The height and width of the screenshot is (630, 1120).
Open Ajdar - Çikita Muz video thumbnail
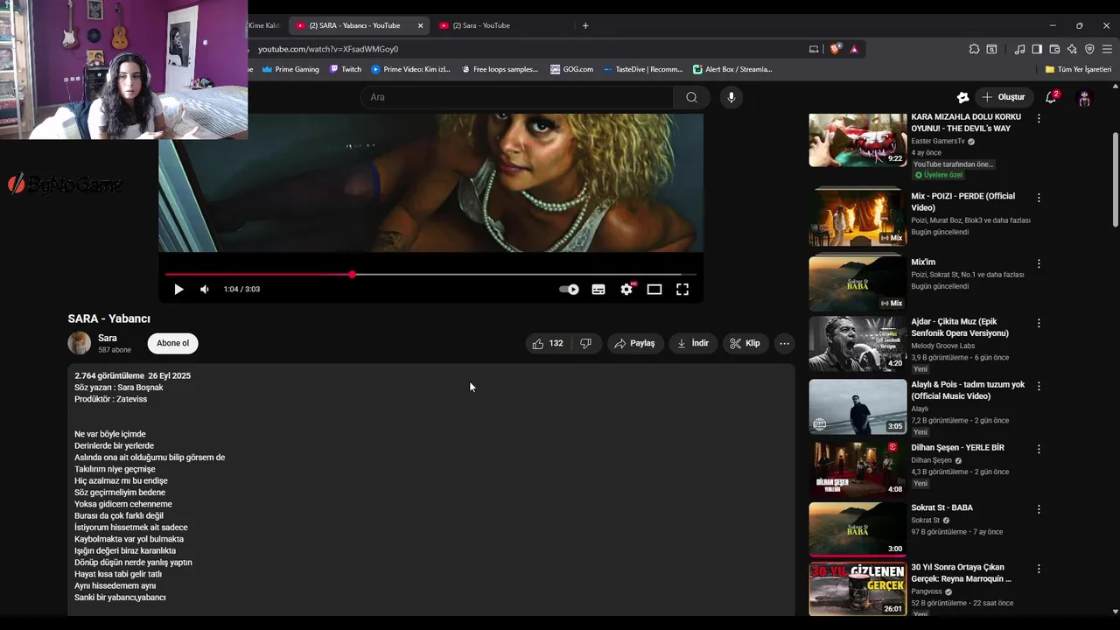[x=857, y=344]
